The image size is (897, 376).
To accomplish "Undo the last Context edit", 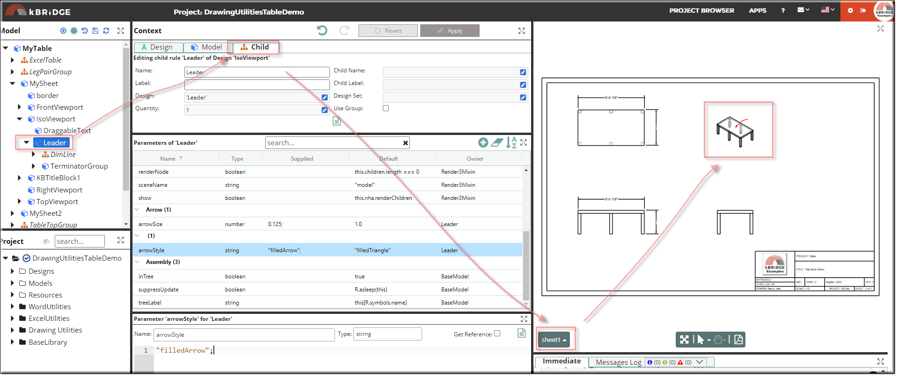I will [x=322, y=30].
